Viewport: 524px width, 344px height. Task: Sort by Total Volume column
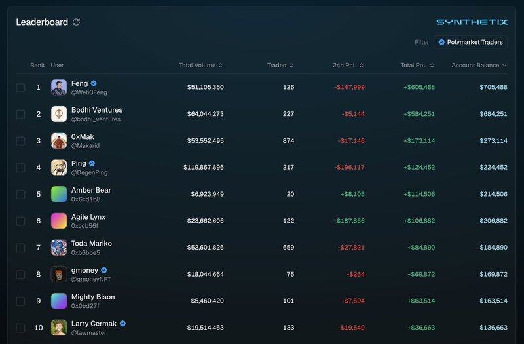[200, 66]
